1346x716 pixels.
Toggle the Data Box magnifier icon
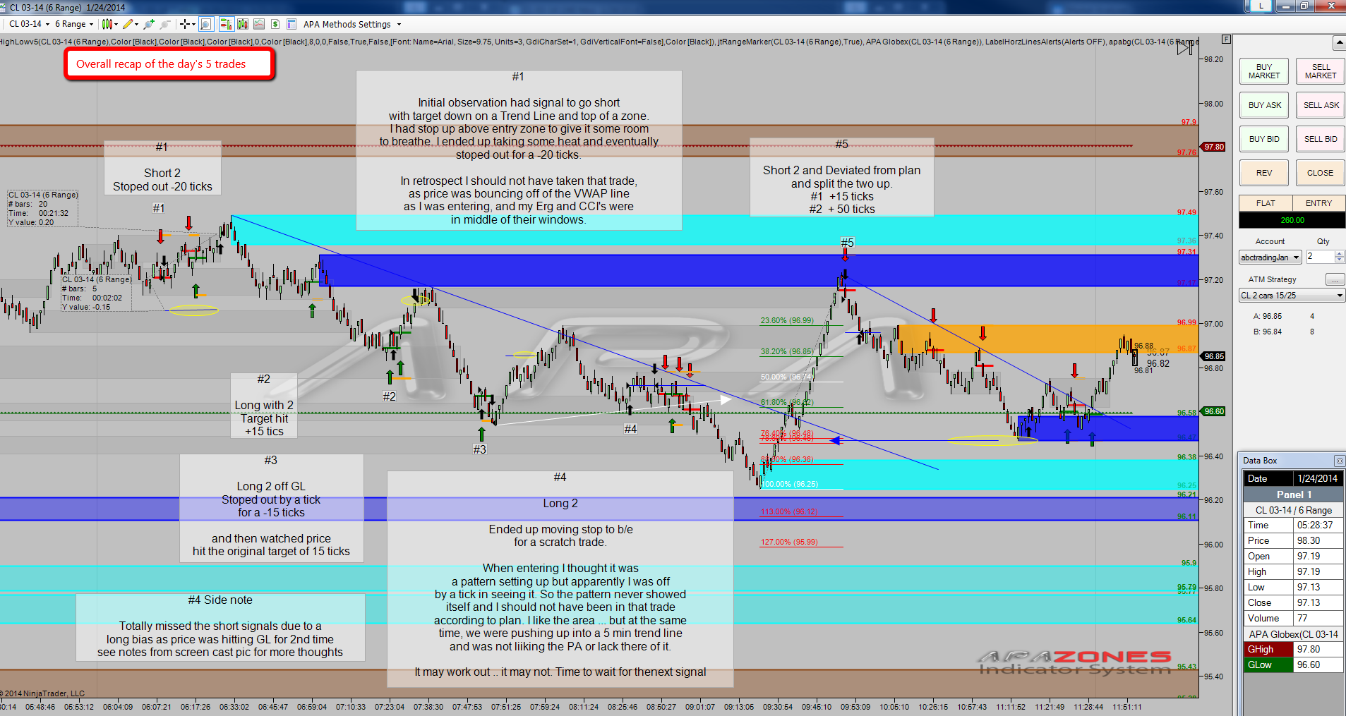[x=205, y=24]
